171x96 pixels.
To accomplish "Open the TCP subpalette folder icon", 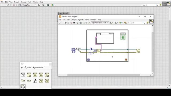I will (x=23, y=87).
